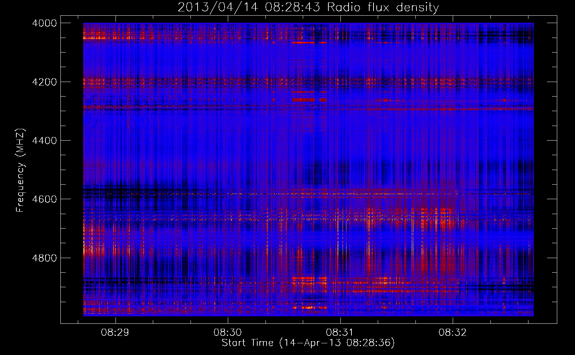Click the plot title "2013/04/14 08:28:43 Radio flux density"
This screenshot has height=355, width=575.
(308, 7)
